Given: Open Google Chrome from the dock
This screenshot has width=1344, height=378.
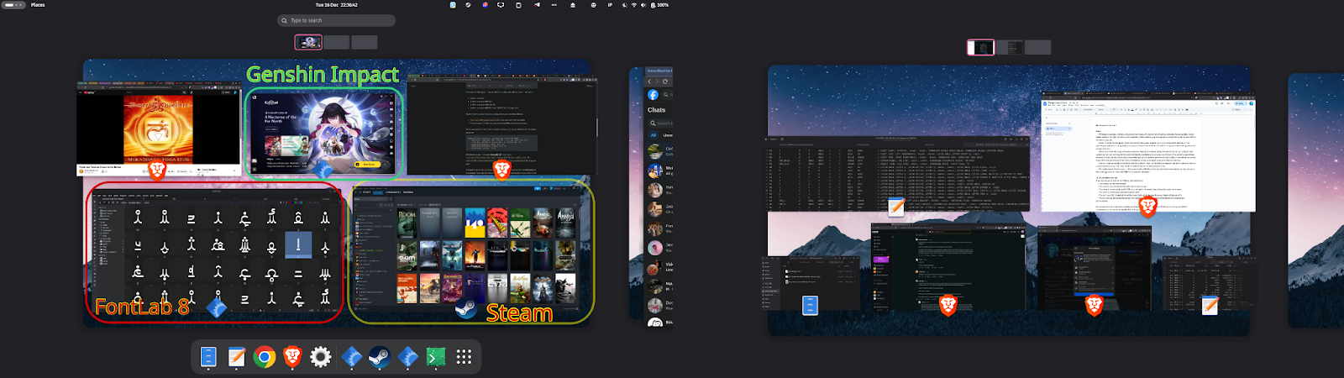Looking at the screenshot, I should (x=265, y=358).
